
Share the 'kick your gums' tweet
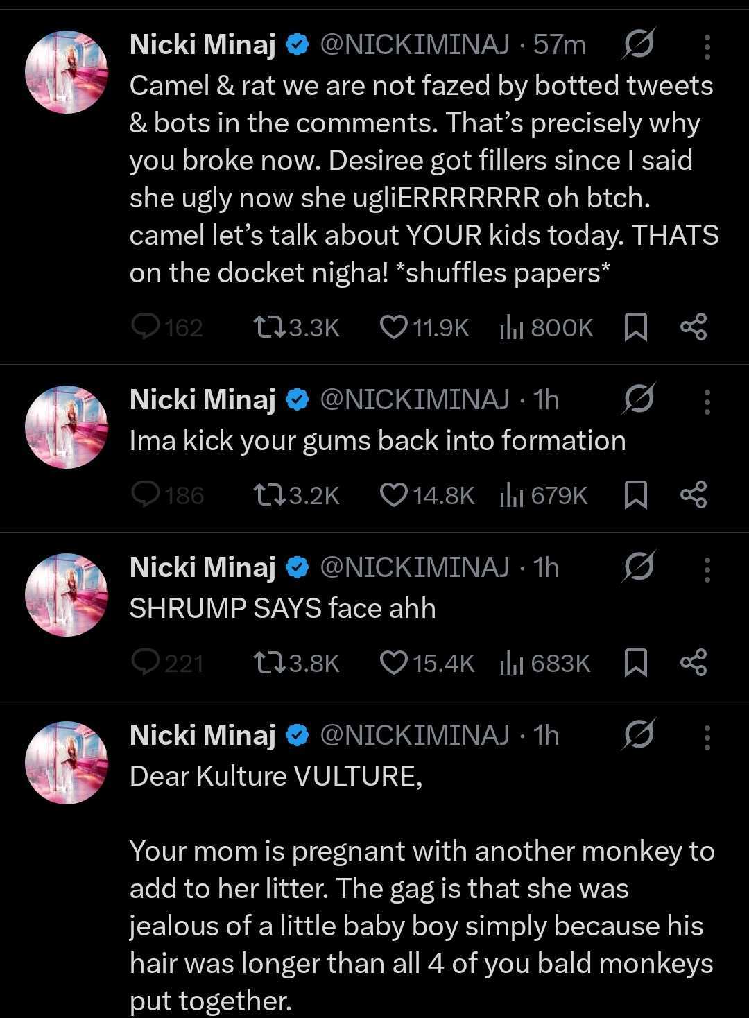click(x=693, y=495)
